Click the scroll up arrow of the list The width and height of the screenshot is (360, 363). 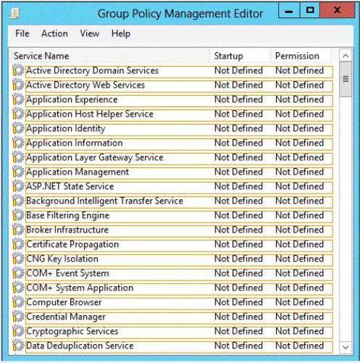point(346,56)
